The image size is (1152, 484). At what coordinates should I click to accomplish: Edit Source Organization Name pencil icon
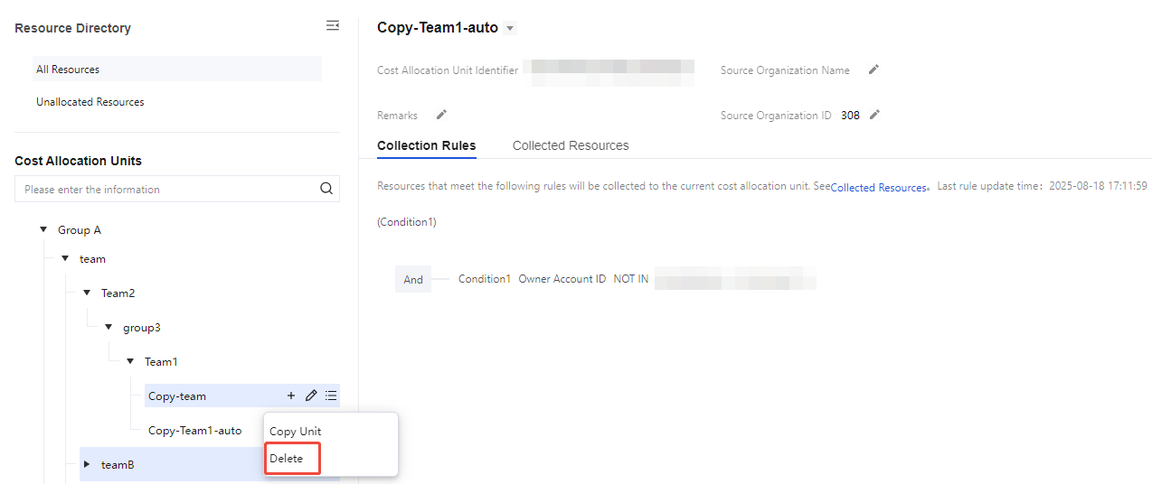(873, 70)
